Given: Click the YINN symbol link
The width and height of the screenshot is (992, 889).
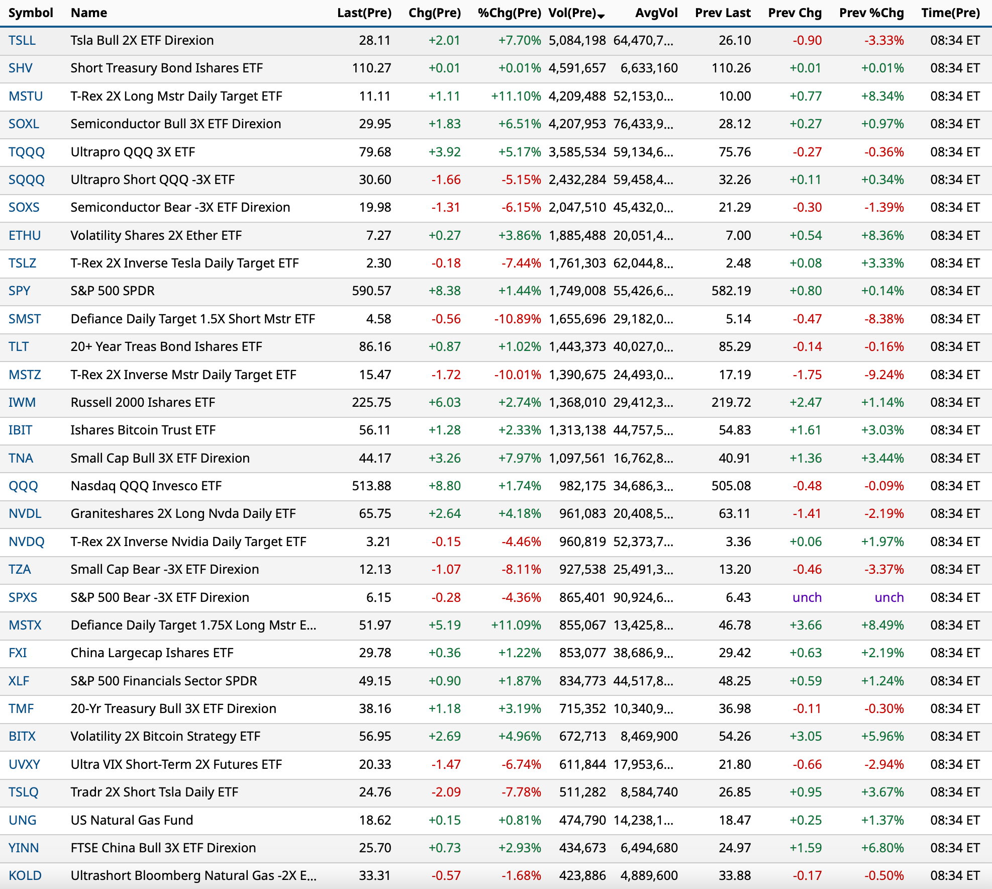Looking at the screenshot, I should tap(24, 848).
